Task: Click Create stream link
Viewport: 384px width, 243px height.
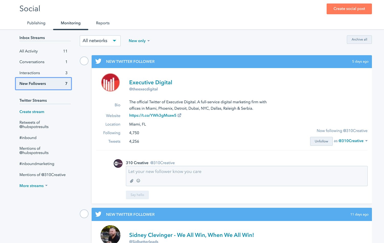Action: click(32, 112)
